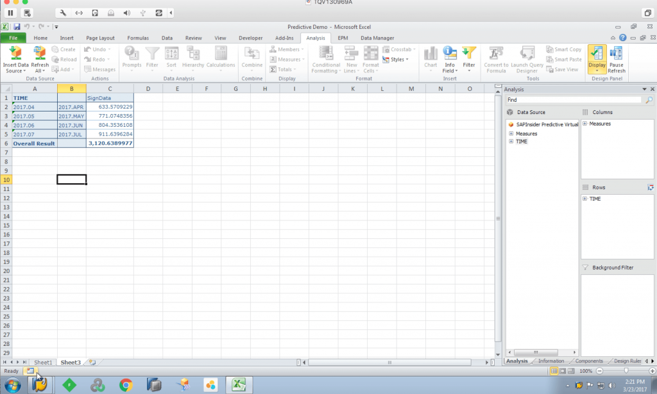Open the Data Analysis Filter tool
657x394 pixels.
click(x=152, y=57)
